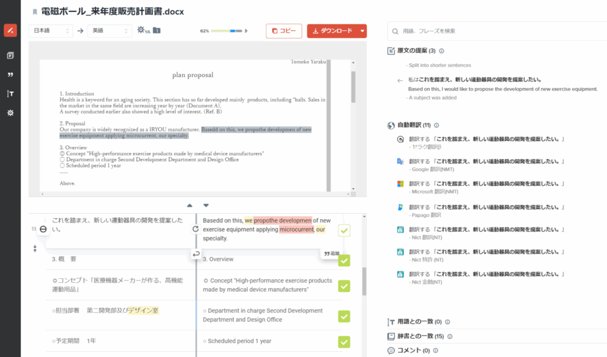Click the minus circle icon beside segment 13
The width and height of the screenshot is (607, 357).
43,229
